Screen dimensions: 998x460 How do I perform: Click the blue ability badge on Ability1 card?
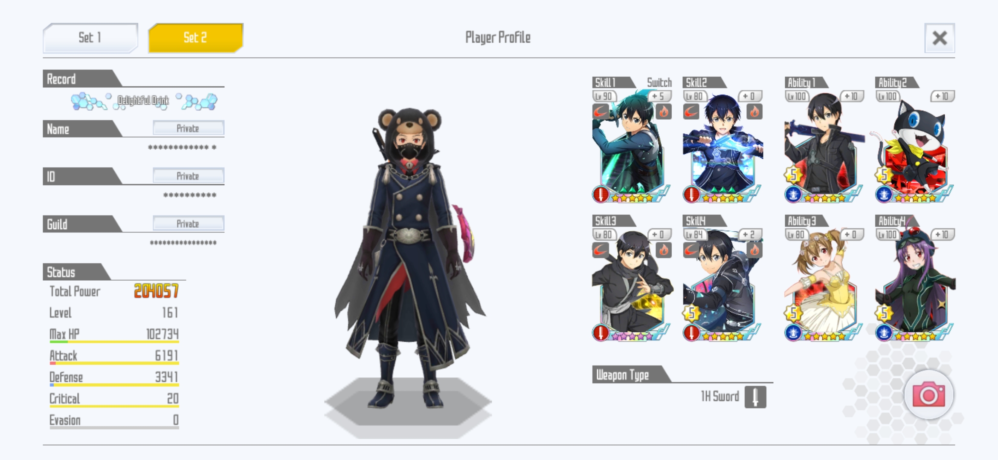(x=793, y=195)
